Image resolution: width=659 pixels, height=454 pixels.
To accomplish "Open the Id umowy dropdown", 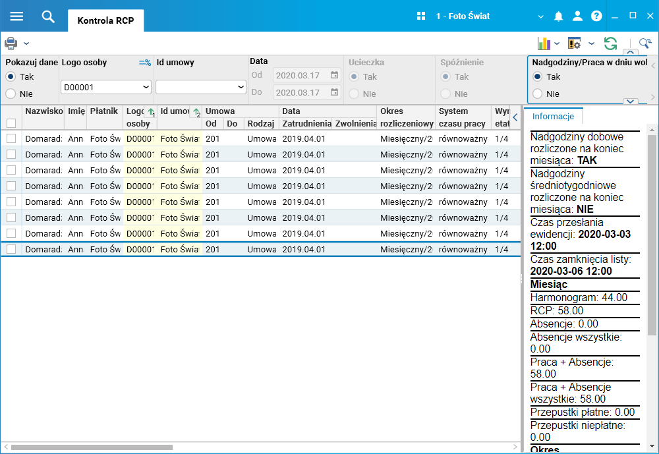I will point(241,87).
